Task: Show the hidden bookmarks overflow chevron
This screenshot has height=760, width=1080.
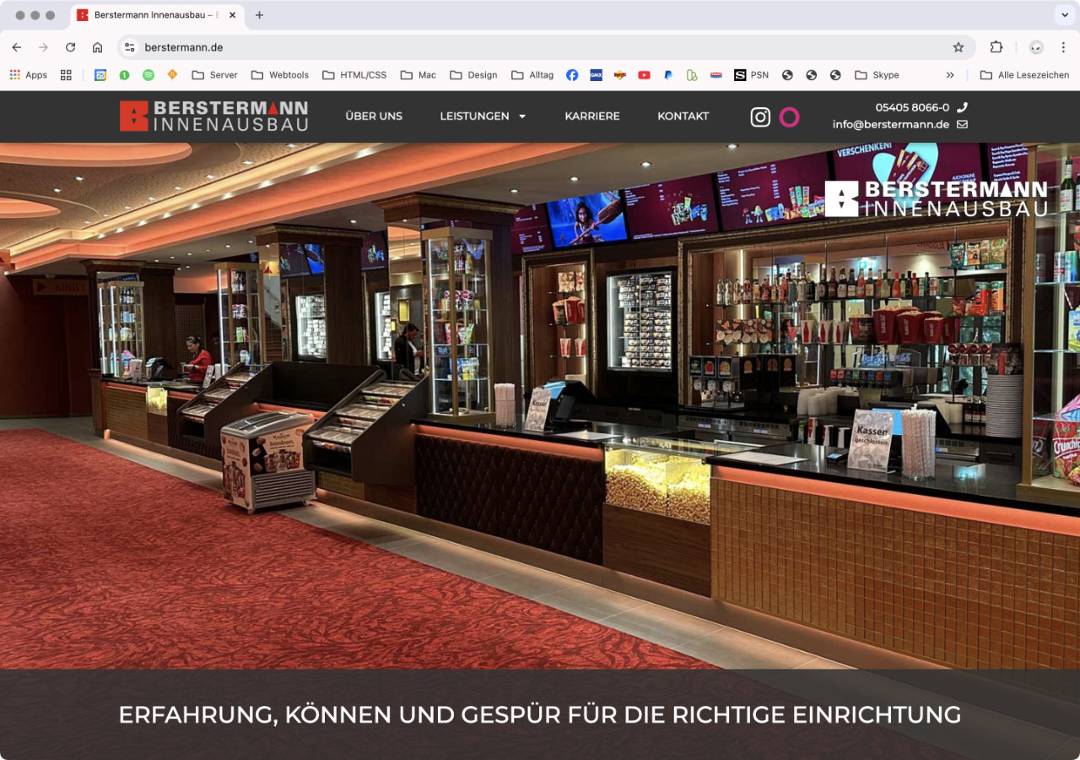Action: coord(950,75)
